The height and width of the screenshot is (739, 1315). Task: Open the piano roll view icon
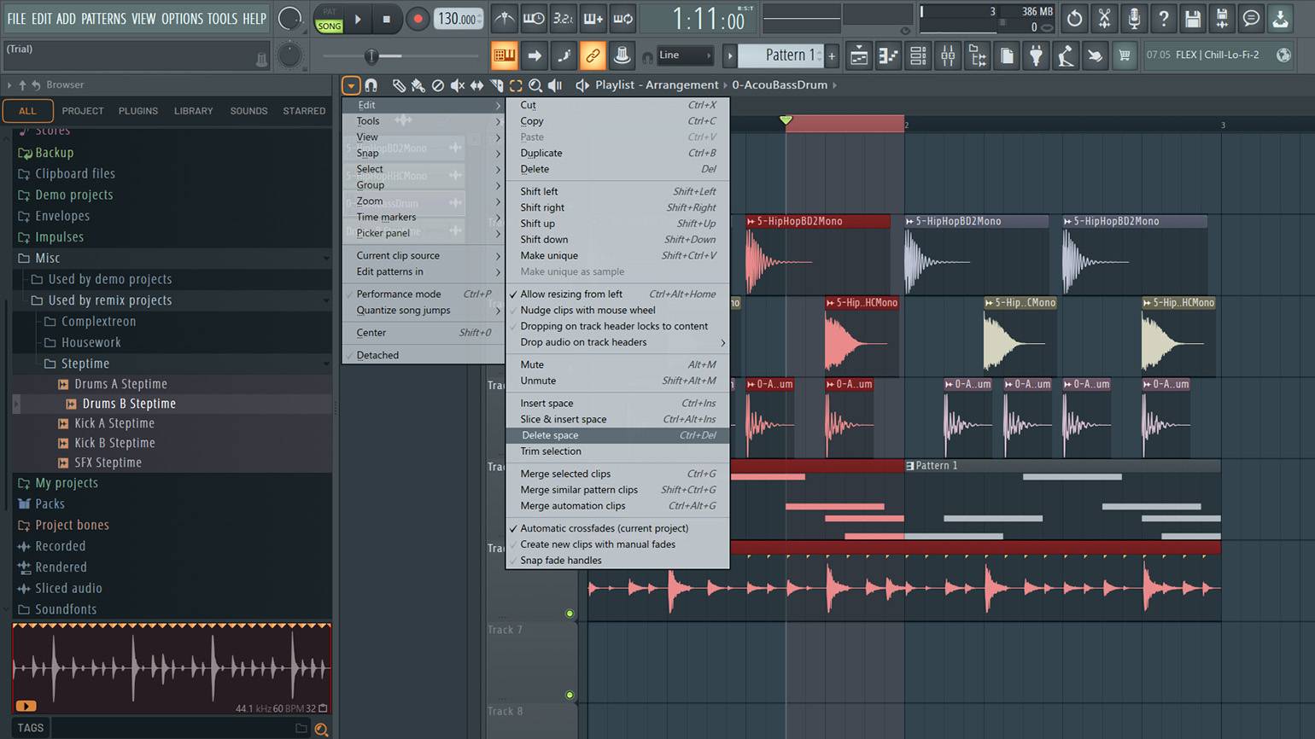pyautogui.click(x=888, y=56)
